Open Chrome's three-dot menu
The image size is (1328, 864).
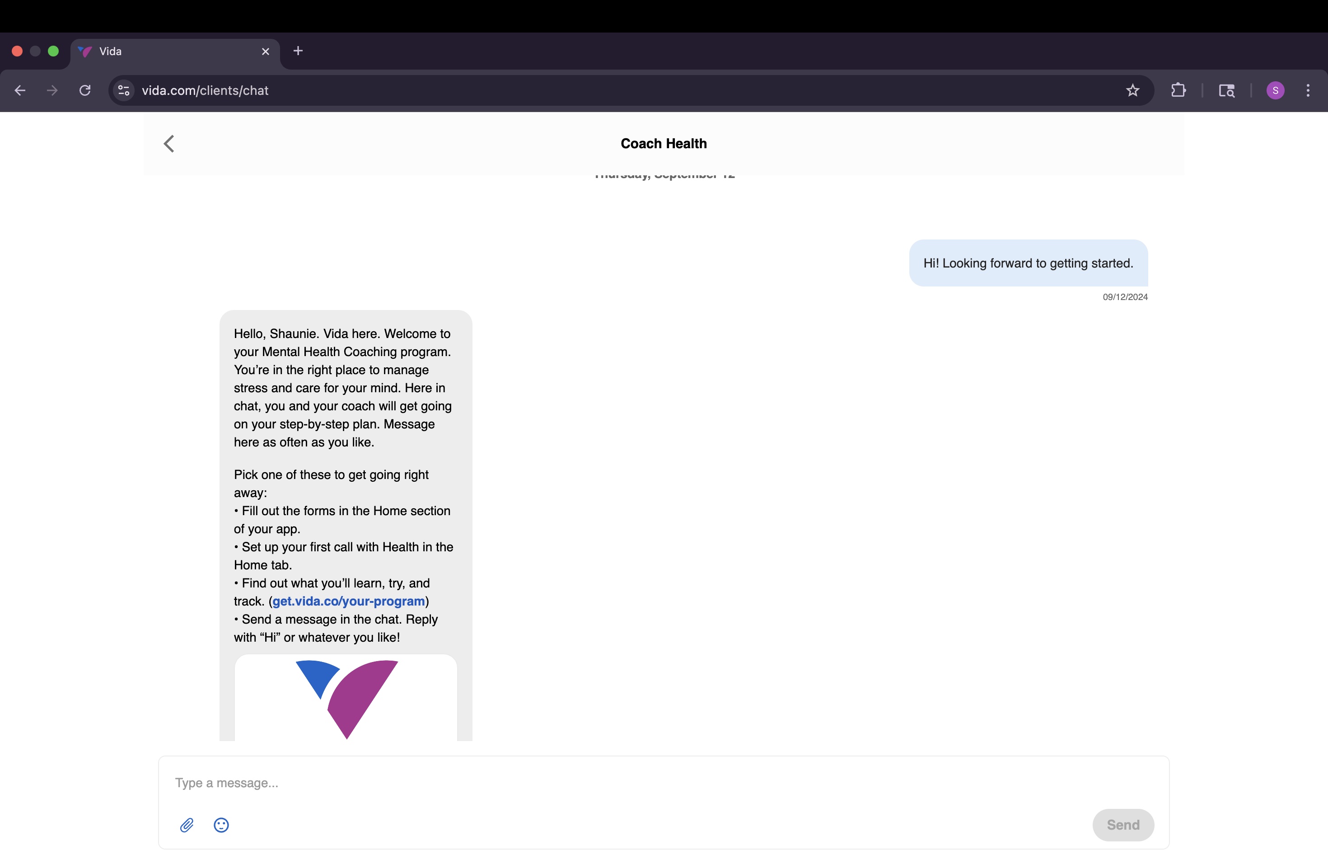[x=1308, y=90]
